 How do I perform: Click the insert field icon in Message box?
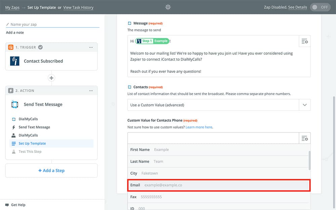coord(304,41)
